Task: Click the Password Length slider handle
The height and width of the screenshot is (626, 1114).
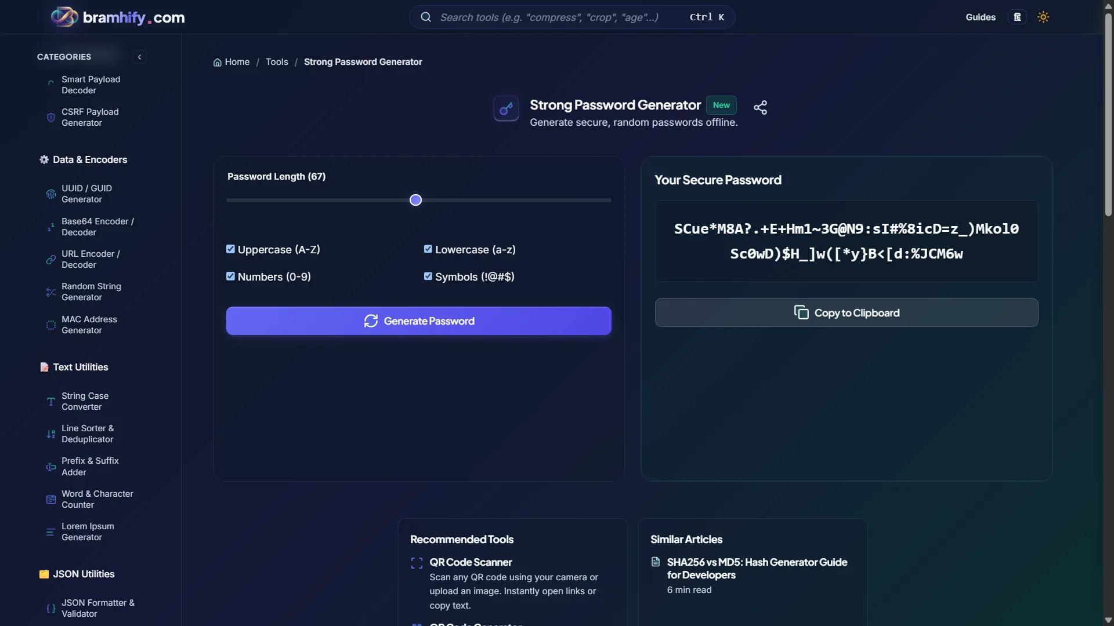Action: tap(415, 200)
